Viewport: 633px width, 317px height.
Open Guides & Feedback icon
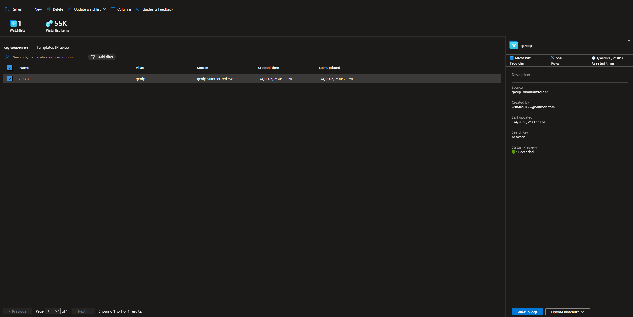[x=138, y=9]
